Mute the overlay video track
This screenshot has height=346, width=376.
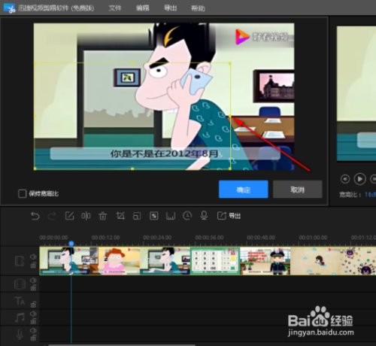(33, 280)
